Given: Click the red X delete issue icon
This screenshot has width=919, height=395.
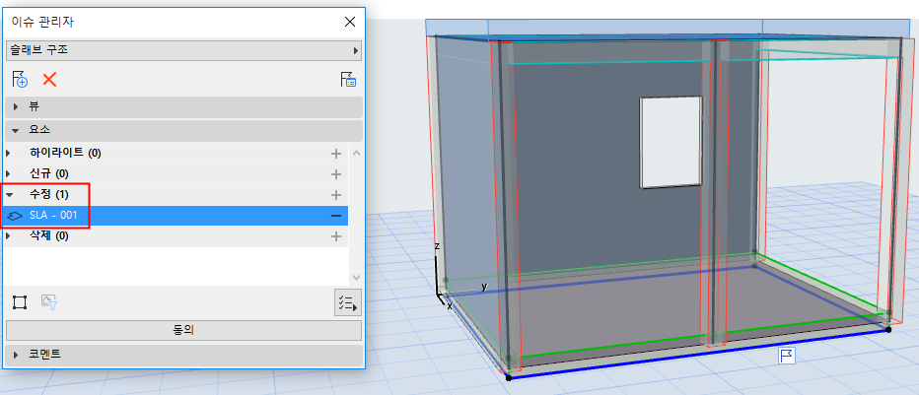Looking at the screenshot, I should click(49, 80).
